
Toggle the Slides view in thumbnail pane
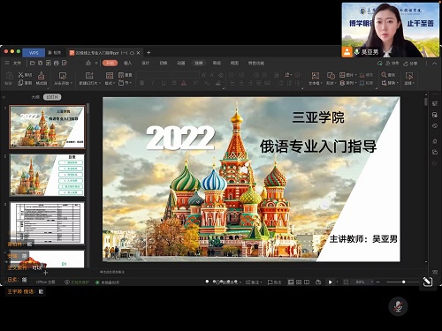click(x=52, y=97)
